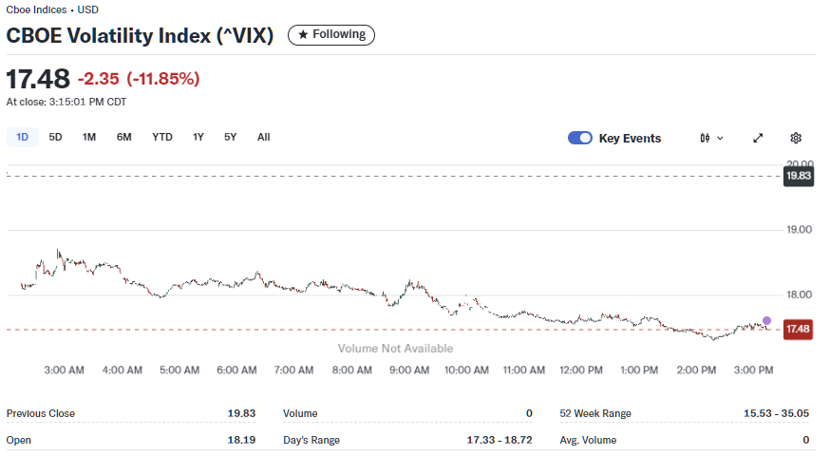Click the Previous Close value 19.83

[241, 413]
